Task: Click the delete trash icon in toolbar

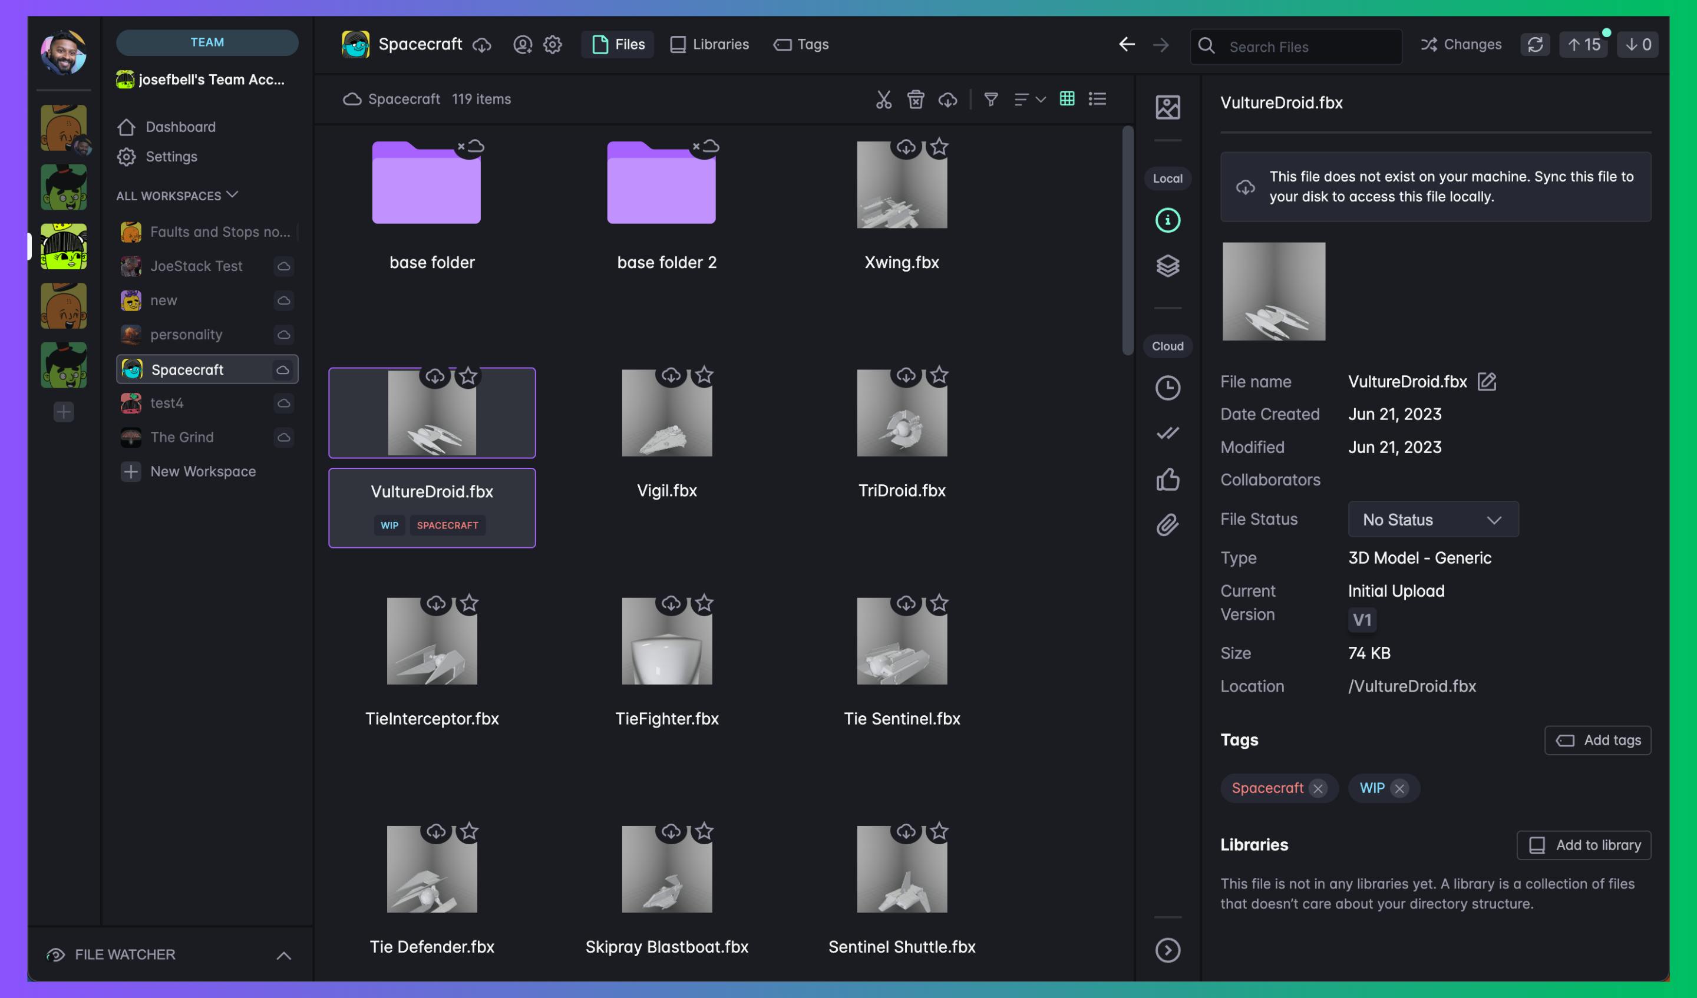Action: 915,100
